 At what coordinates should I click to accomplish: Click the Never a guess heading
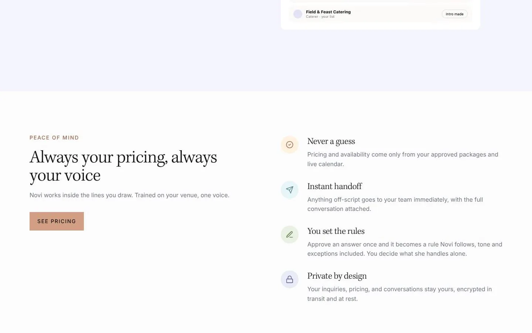pos(331,141)
